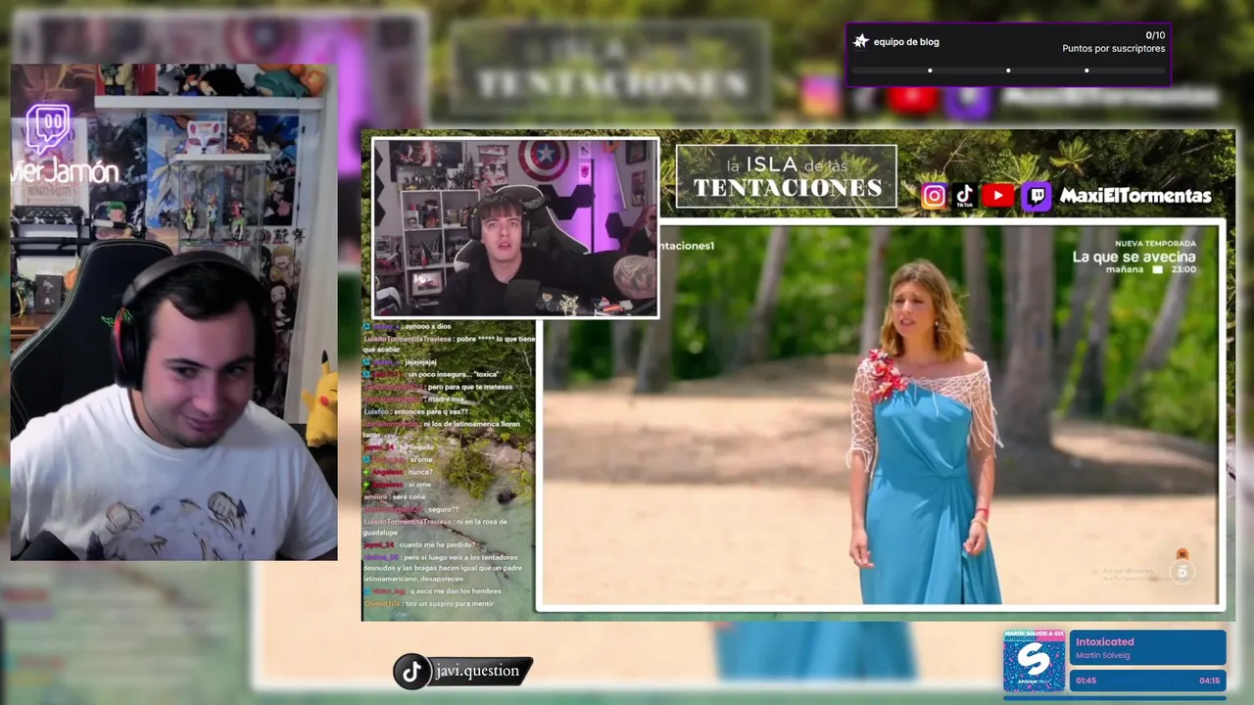Screen dimensions: 1254x705
Task: Click the TikTok icon on javi.question badge
Action: point(411,671)
